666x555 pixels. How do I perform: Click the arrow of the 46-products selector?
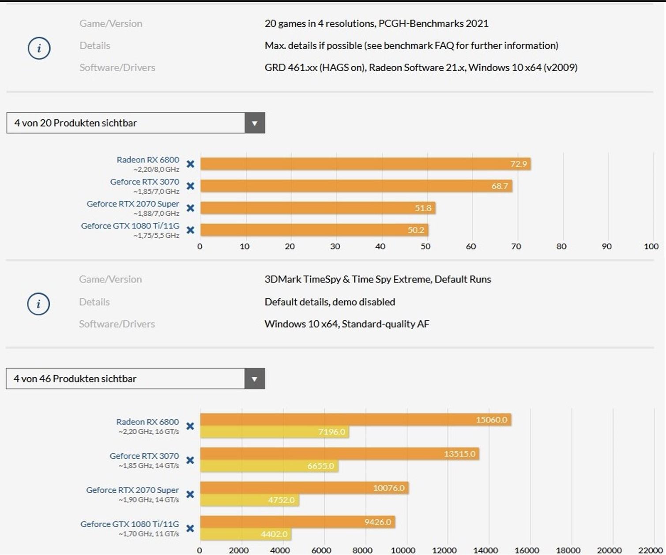254,379
